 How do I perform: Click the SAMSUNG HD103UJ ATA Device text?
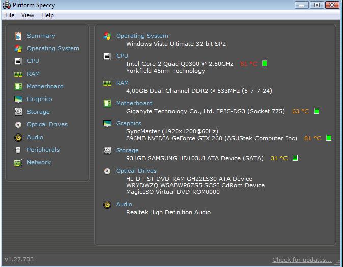[194, 158]
